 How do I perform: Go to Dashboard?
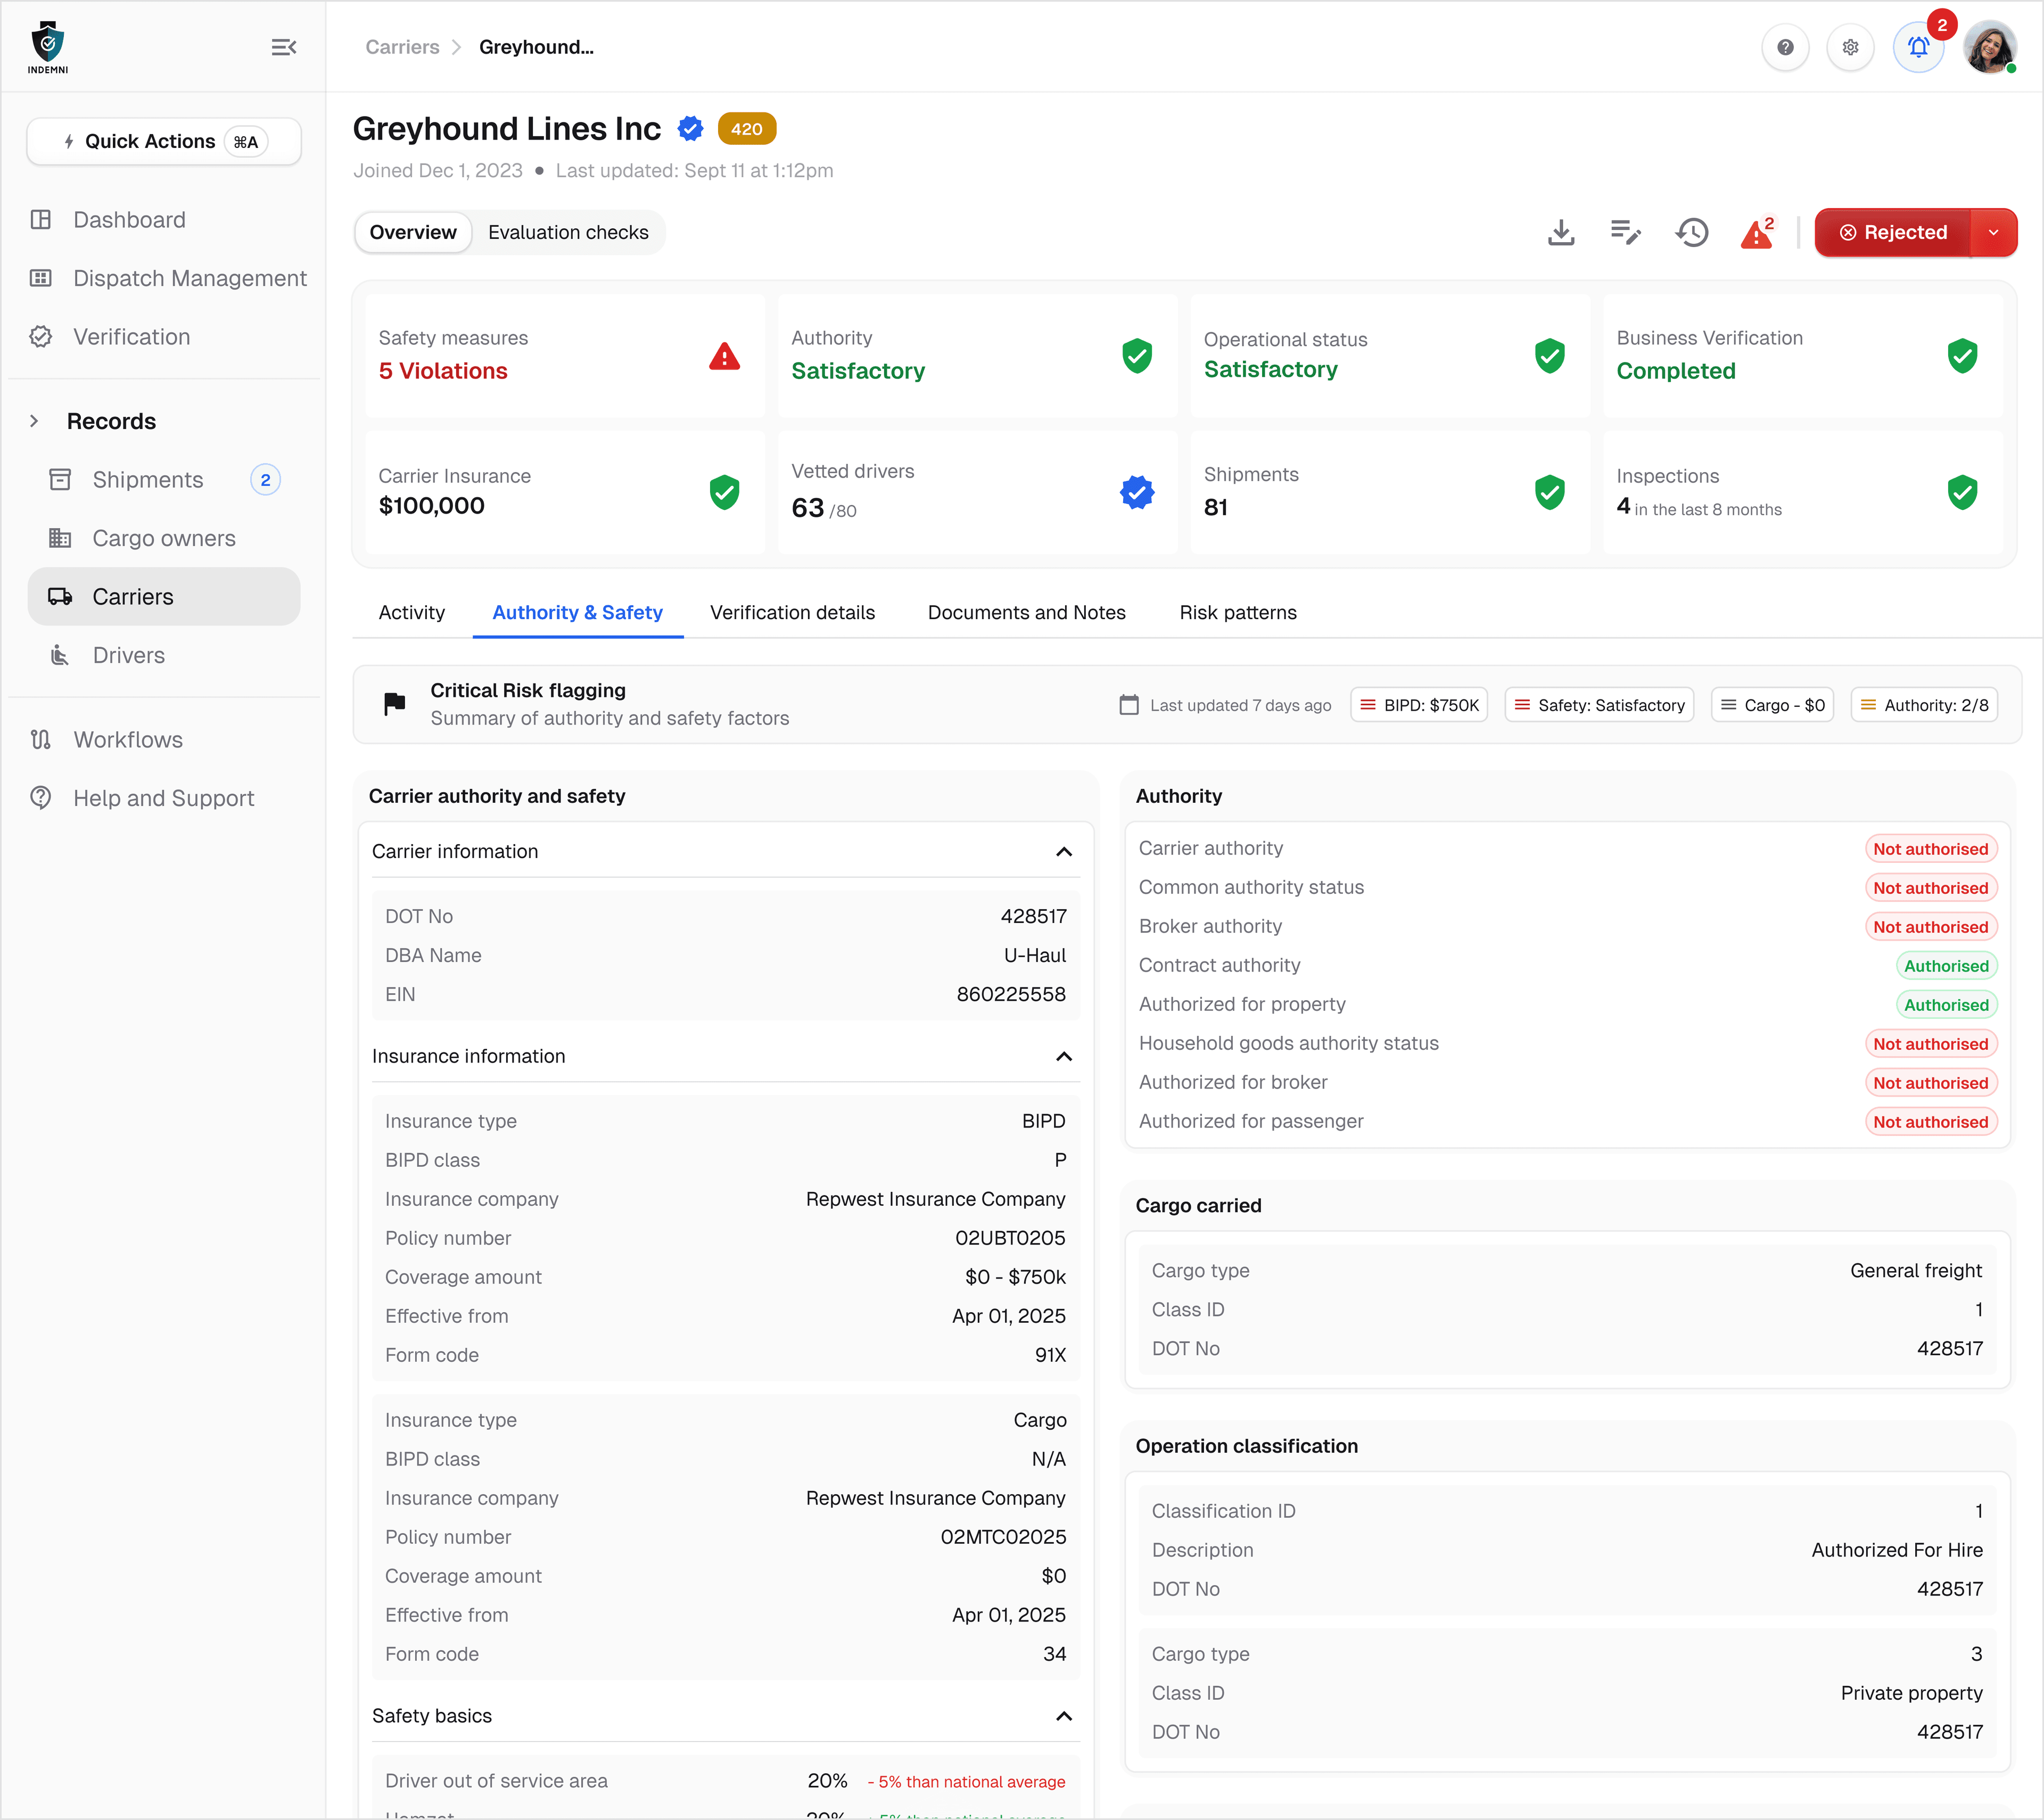point(129,220)
